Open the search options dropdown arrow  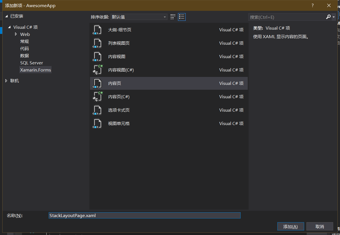[334, 17]
